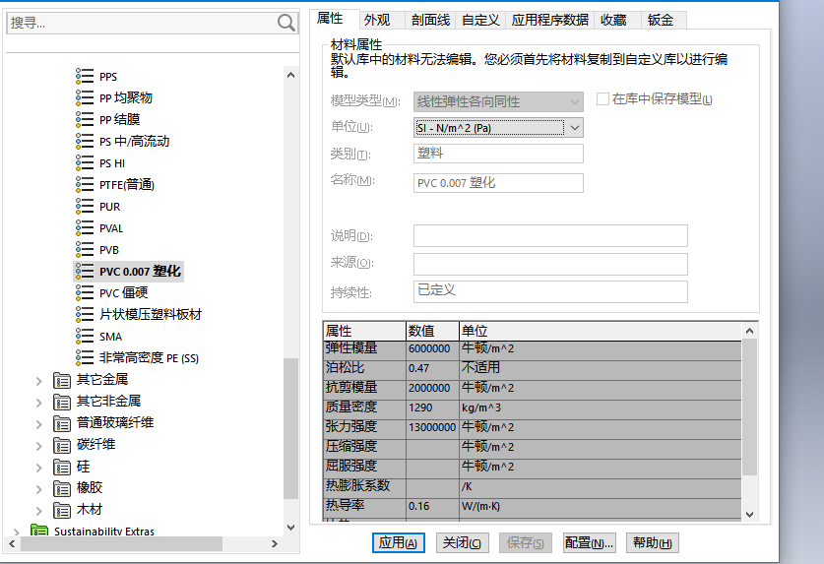Click the 橡胶 category folder icon
824x564 pixels.
click(63, 488)
